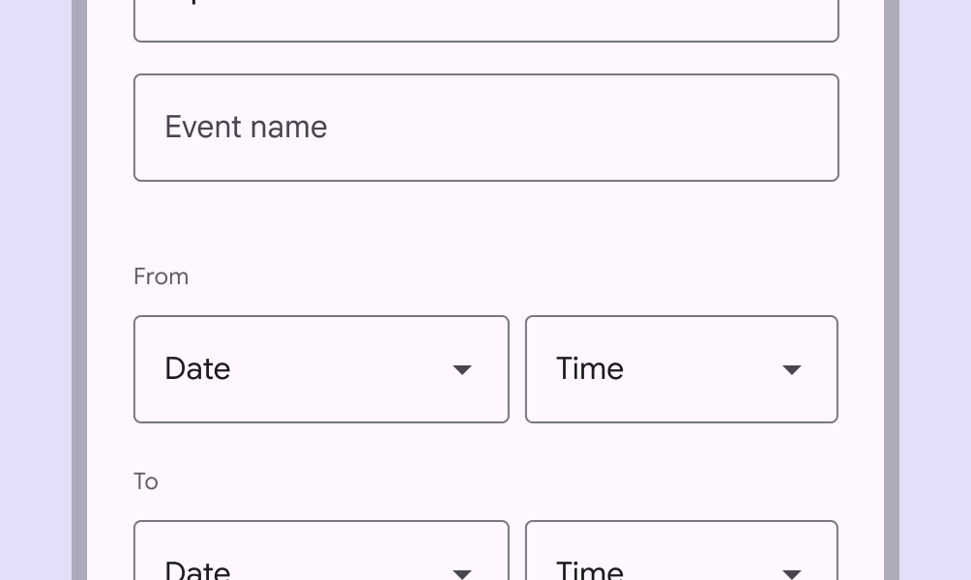Click the "Date" text under From
971x580 pixels.
197,369
